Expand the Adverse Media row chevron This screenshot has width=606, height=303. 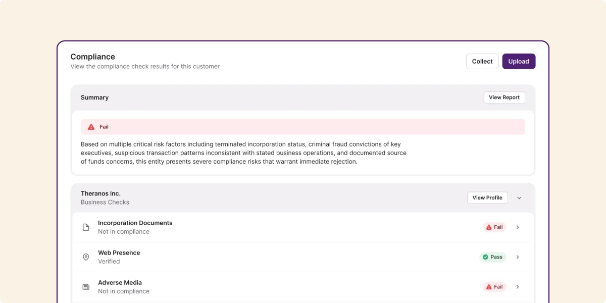[518, 287]
